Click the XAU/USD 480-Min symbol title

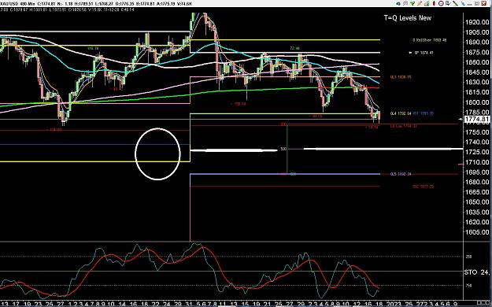[x=17, y=4]
